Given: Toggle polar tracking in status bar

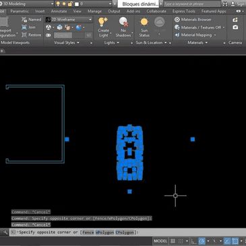Looking at the screenshot, I should (x=202, y=241).
